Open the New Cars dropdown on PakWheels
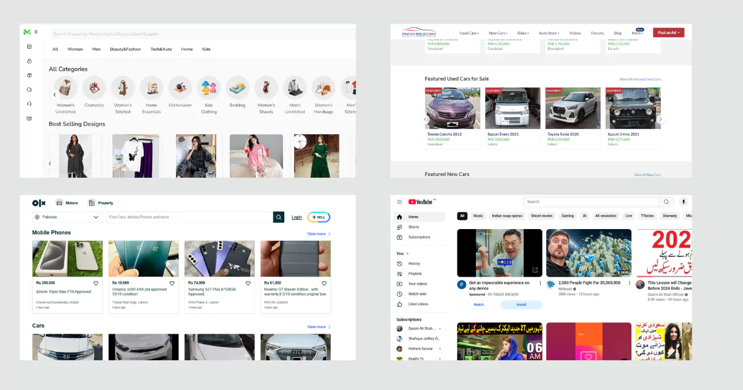This screenshot has width=743, height=390. [498, 33]
